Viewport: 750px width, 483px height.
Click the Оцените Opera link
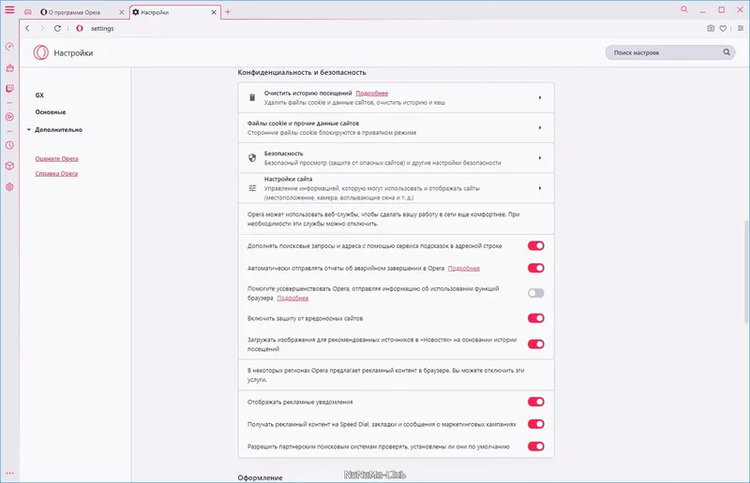[x=56, y=159]
